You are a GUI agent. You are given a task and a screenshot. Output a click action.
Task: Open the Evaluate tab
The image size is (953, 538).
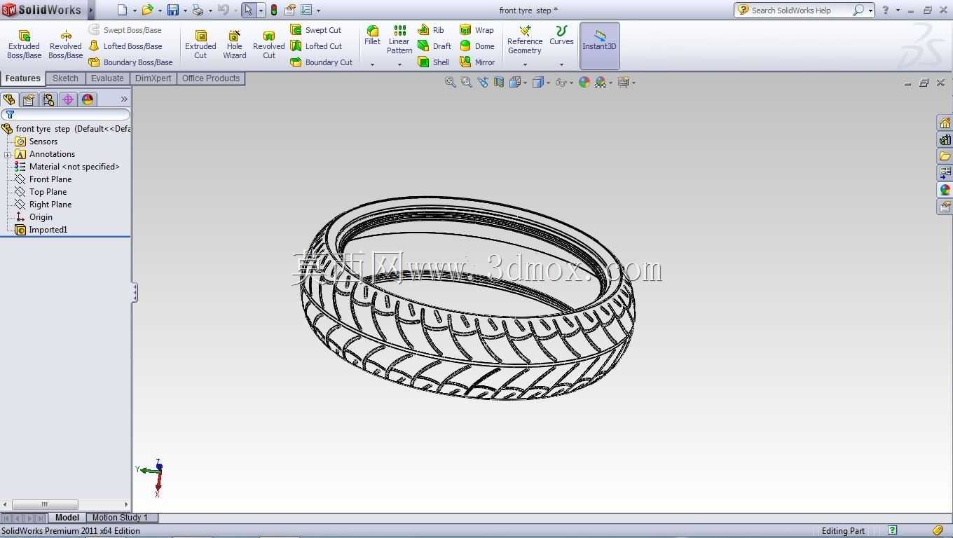(x=107, y=78)
